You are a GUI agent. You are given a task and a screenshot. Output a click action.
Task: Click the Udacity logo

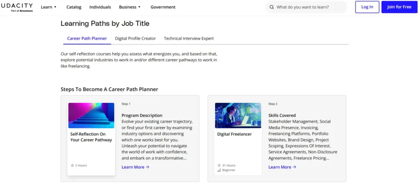tap(17, 7)
